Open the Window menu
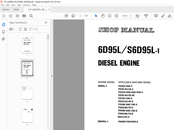The image size is (174, 130). (x=26, y=5)
